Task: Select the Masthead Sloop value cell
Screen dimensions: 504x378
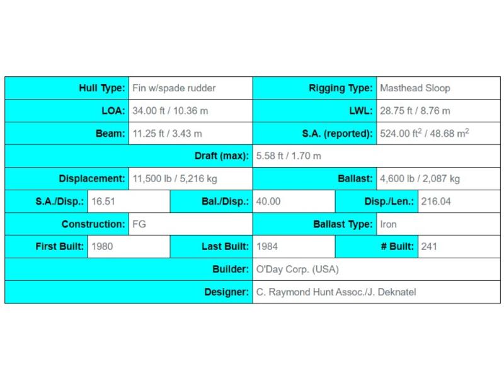Action: [438, 88]
